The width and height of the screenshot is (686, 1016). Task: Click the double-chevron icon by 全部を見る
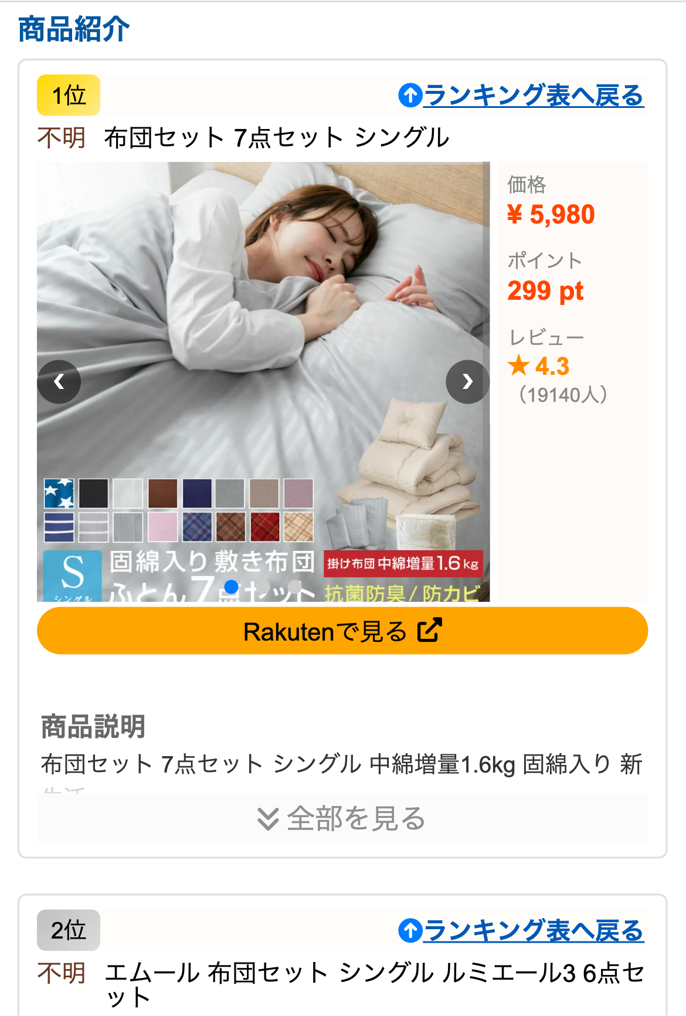point(268,819)
